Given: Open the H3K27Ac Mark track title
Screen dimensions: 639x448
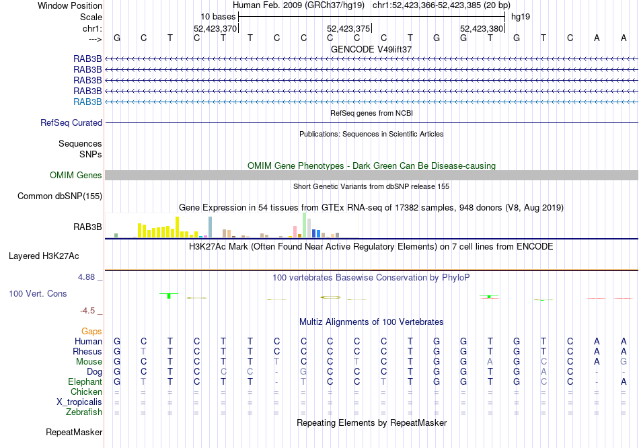Looking at the screenshot, I should point(371,247).
